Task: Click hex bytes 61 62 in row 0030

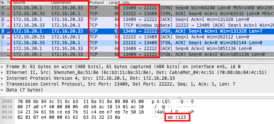Action: pos(73,117)
